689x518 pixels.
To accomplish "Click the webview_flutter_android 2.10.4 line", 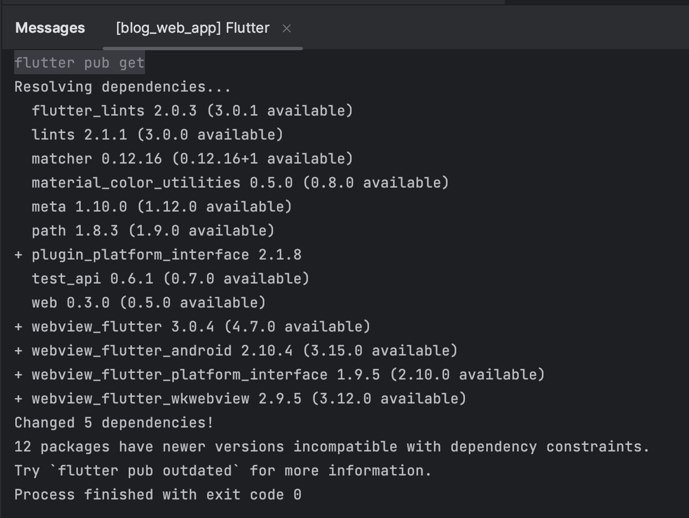I will click(x=236, y=351).
